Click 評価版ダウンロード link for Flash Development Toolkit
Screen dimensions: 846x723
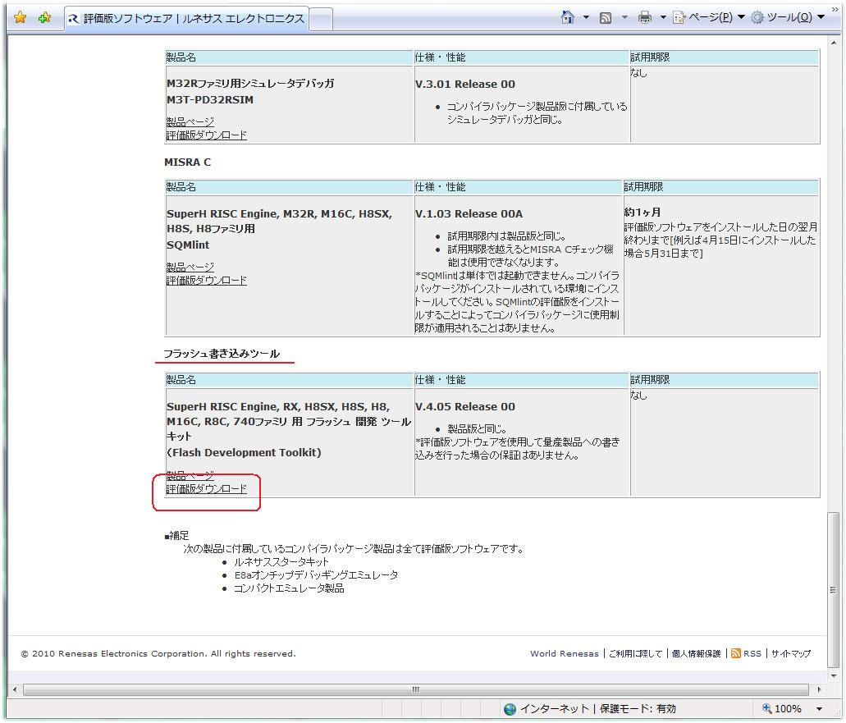[206, 488]
